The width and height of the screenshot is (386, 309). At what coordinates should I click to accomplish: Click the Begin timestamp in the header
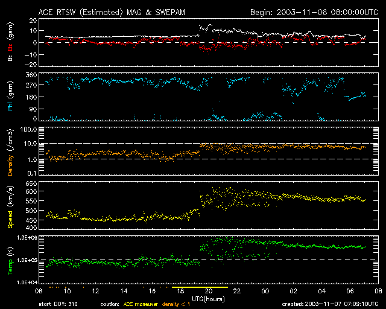[314, 11]
